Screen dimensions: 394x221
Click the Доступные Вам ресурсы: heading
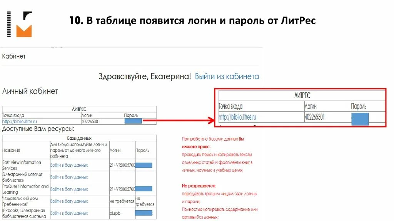pyautogui.click(x=38, y=129)
